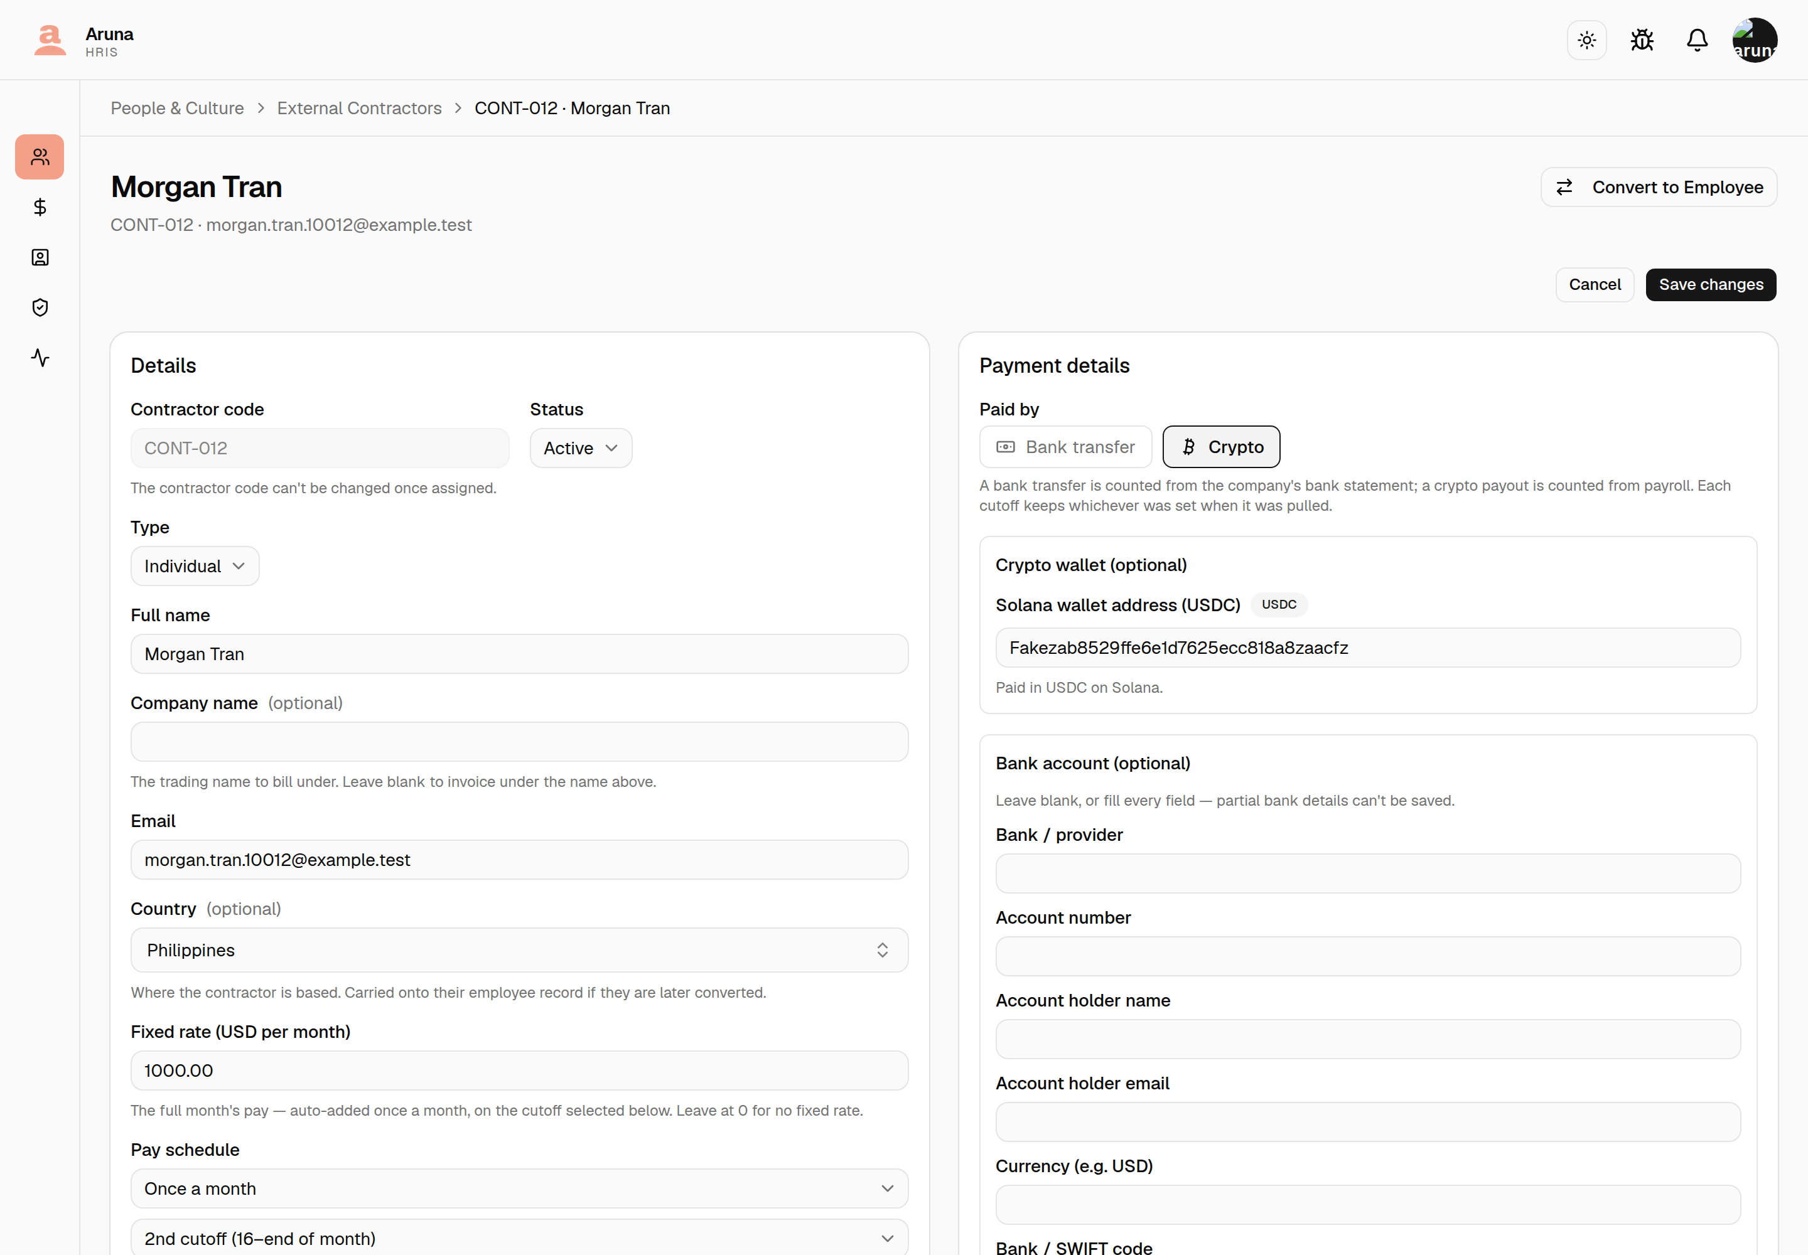The height and width of the screenshot is (1255, 1808).
Task: Click the Crypto wallet (optional) heading
Action: (x=1090, y=565)
